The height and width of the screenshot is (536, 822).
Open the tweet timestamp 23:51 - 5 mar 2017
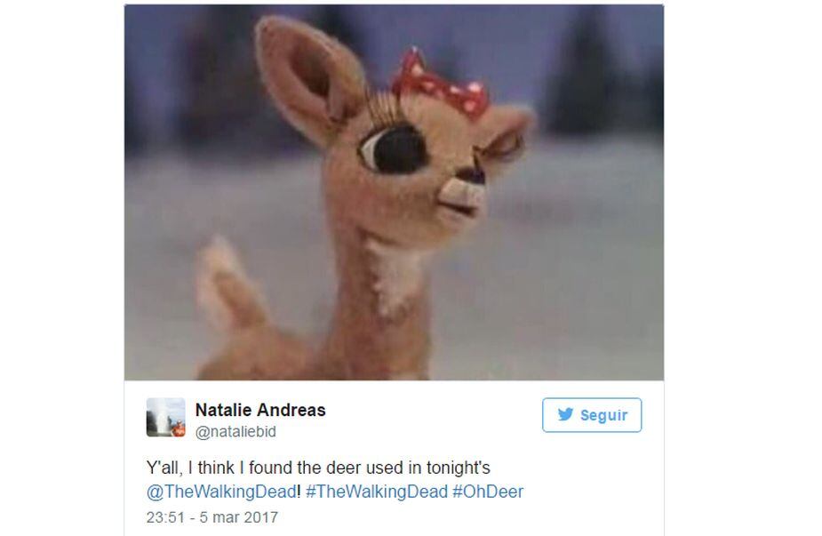(x=211, y=517)
